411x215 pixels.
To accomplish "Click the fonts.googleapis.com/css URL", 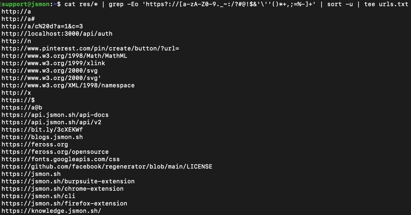I will point(61,159).
